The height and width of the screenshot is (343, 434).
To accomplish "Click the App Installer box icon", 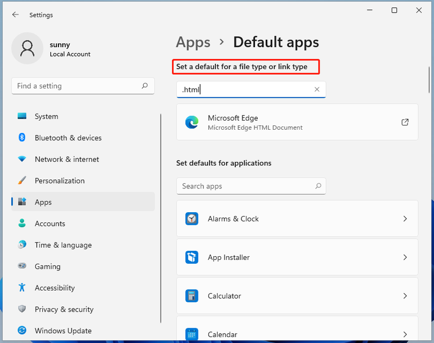I will (x=192, y=257).
